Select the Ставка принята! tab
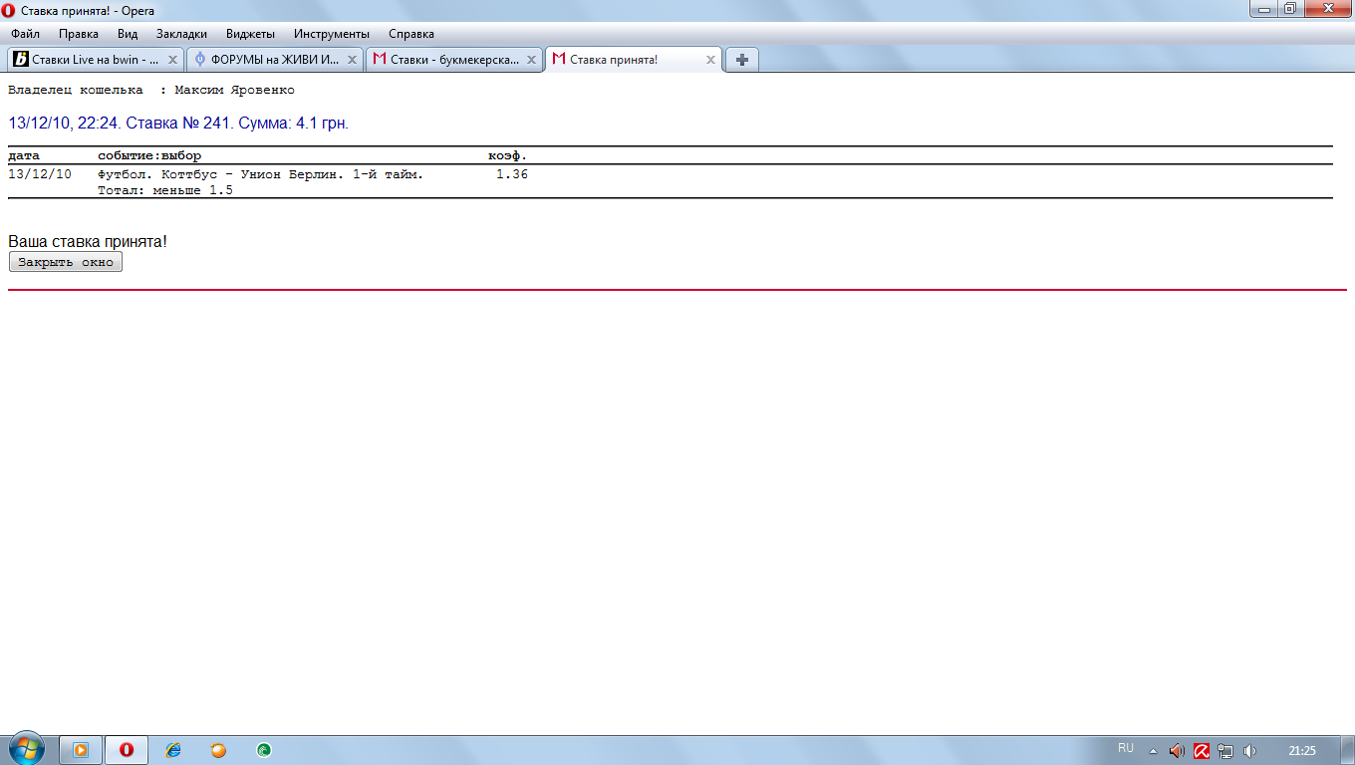Viewport: 1355px width, 765px height. pyautogui.click(x=634, y=60)
